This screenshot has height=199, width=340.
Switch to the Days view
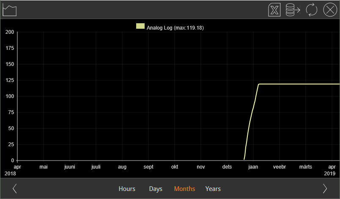tap(156, 189)
